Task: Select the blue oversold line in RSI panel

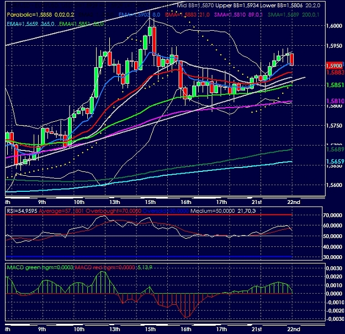Action: [148, 256]
